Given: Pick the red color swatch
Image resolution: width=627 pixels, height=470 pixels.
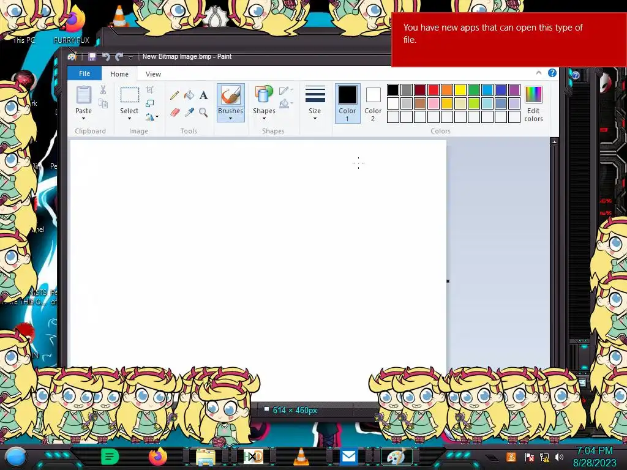Looking at the screenshot, I should coord(434,90).
